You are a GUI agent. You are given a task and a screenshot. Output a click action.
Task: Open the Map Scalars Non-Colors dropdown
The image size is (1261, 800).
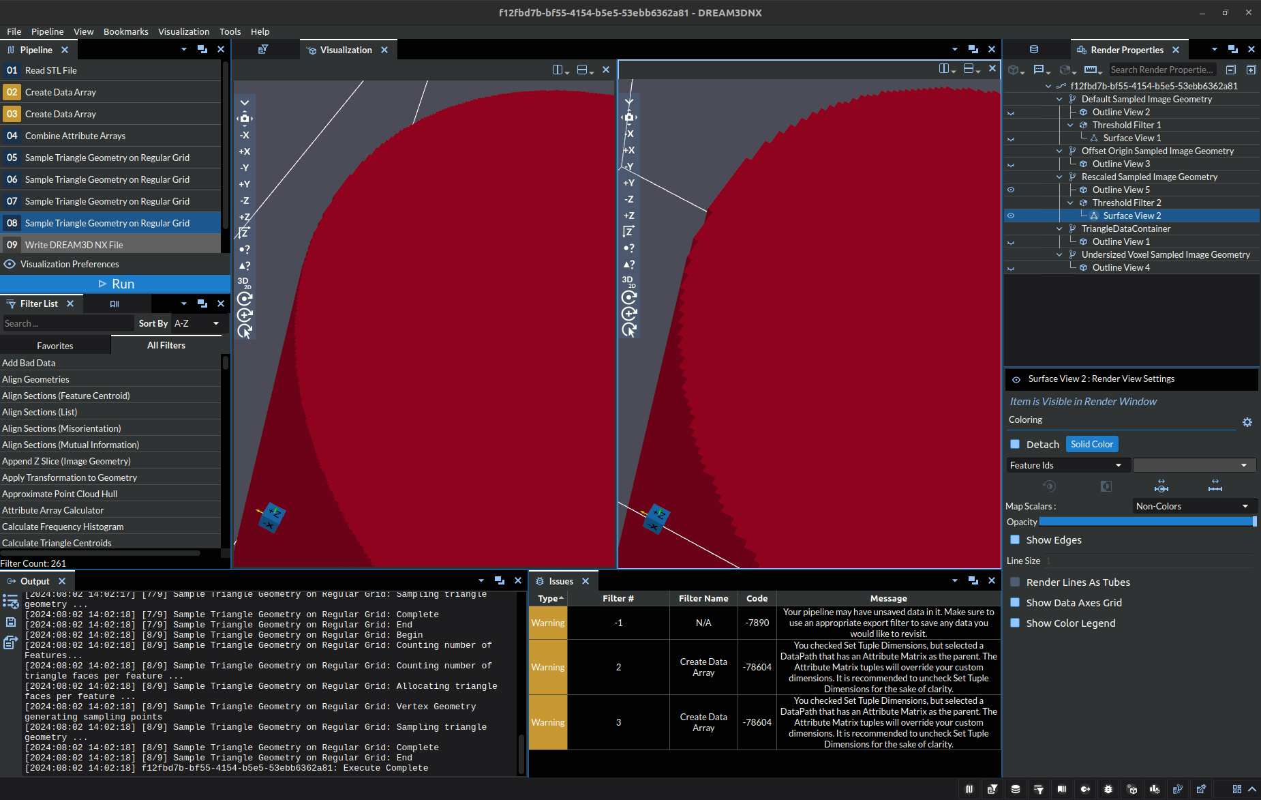[1194, 505]
